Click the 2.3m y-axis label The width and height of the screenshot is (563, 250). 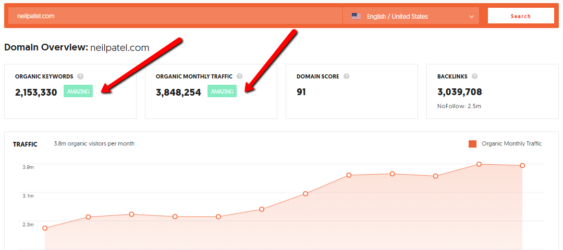click(x=28, y=225)
